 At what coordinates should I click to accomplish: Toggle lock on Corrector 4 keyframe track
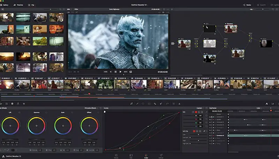tap(212, 125)
